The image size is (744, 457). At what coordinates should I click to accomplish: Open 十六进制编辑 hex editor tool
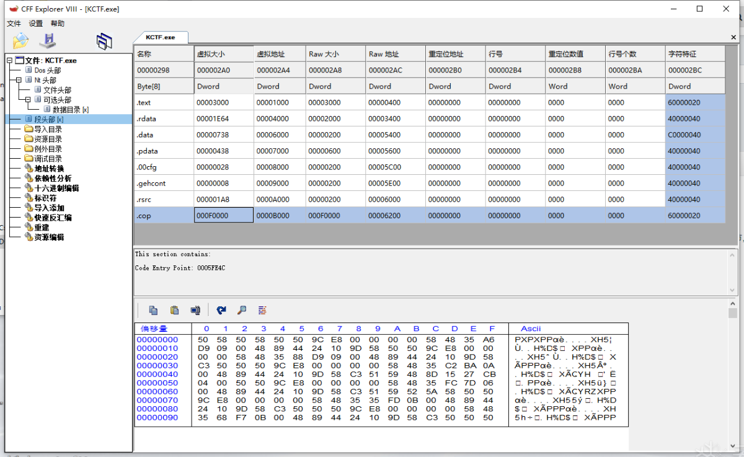click(x=56, y=188)
